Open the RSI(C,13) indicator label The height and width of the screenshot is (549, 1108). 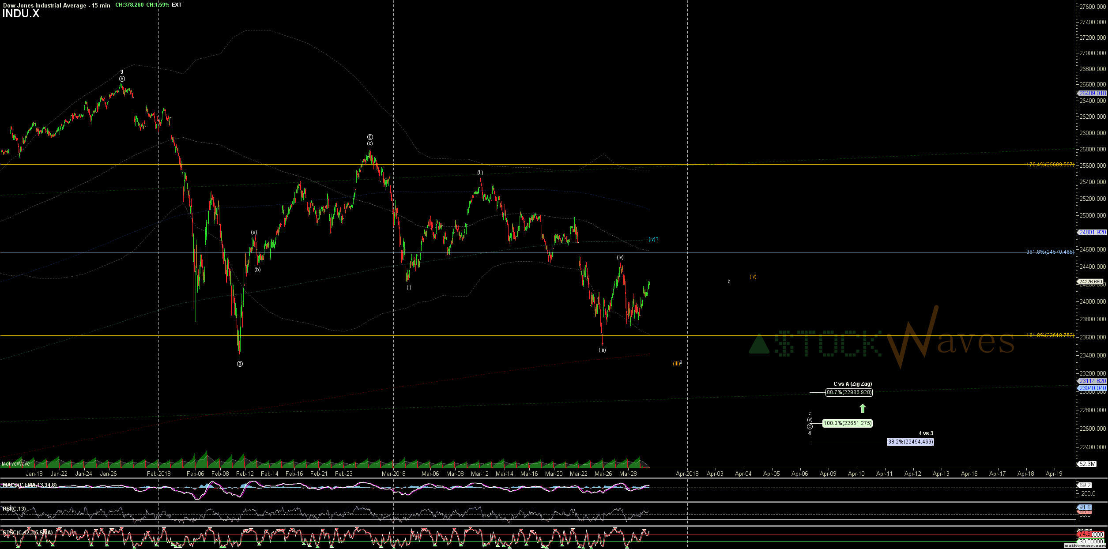coord(14,509)
